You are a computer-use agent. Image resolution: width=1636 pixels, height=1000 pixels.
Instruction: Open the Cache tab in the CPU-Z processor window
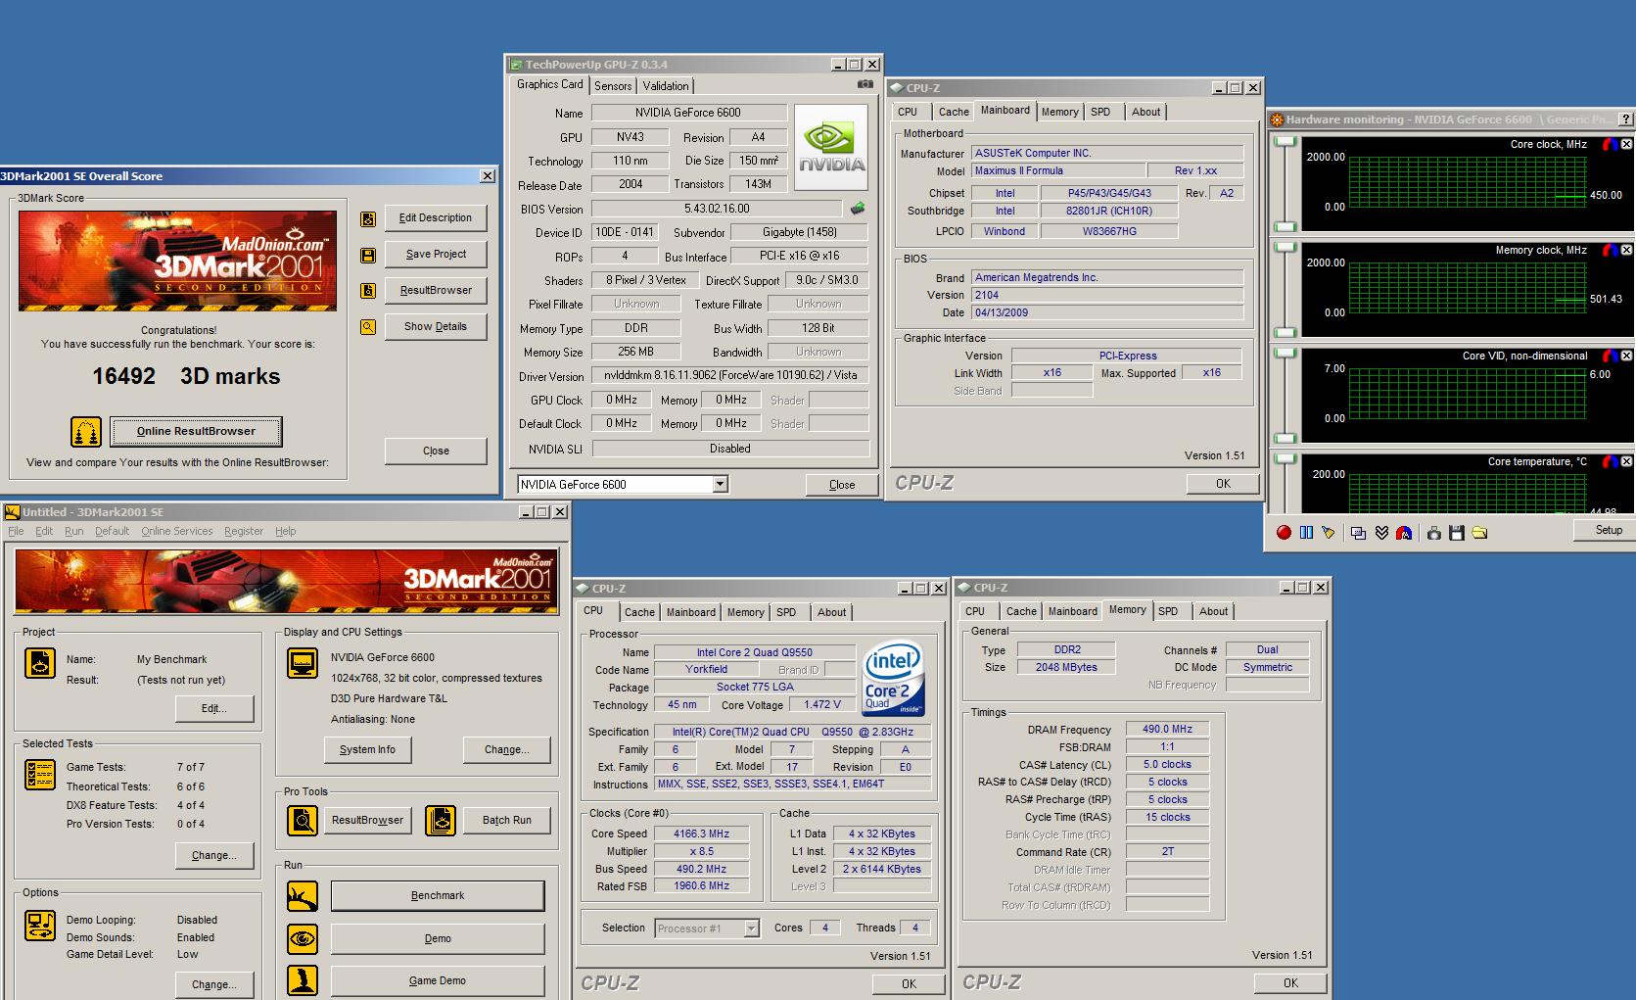(639, 612)
